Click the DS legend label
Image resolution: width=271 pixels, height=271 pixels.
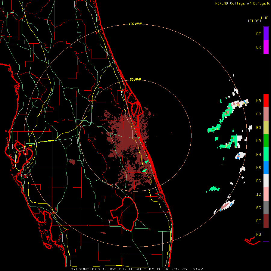click(x=258, y=181)
